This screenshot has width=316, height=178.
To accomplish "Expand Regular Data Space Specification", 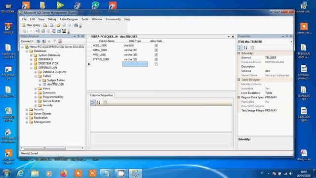I will click(x=239, y=97).
